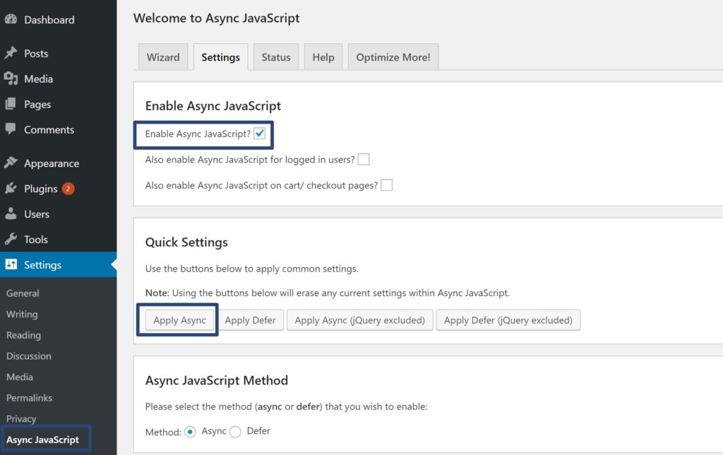
Task: Open the Posts menu item
Action: coord(36,54)
